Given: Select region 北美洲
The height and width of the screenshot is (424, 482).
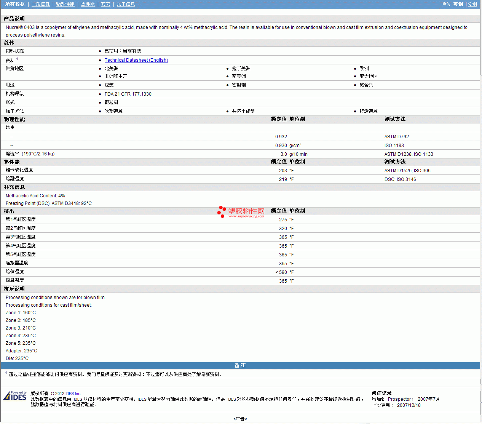Looking at the screenshot, I should click(x=111, y=69).
